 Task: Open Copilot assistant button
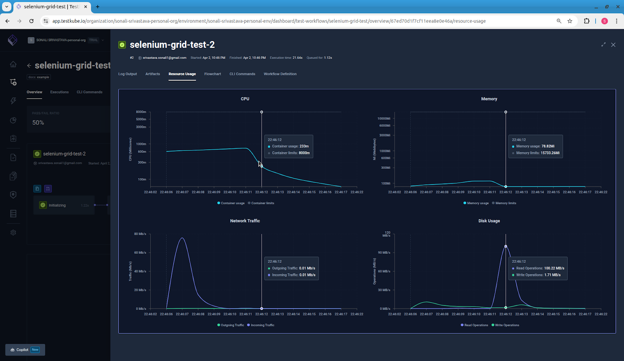coord(25,350)
